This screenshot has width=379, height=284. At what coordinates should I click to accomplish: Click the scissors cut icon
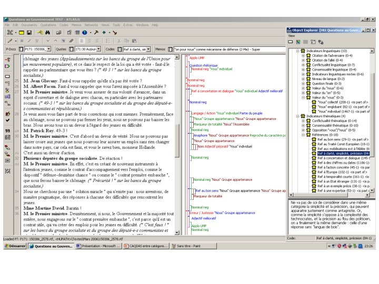119,40
